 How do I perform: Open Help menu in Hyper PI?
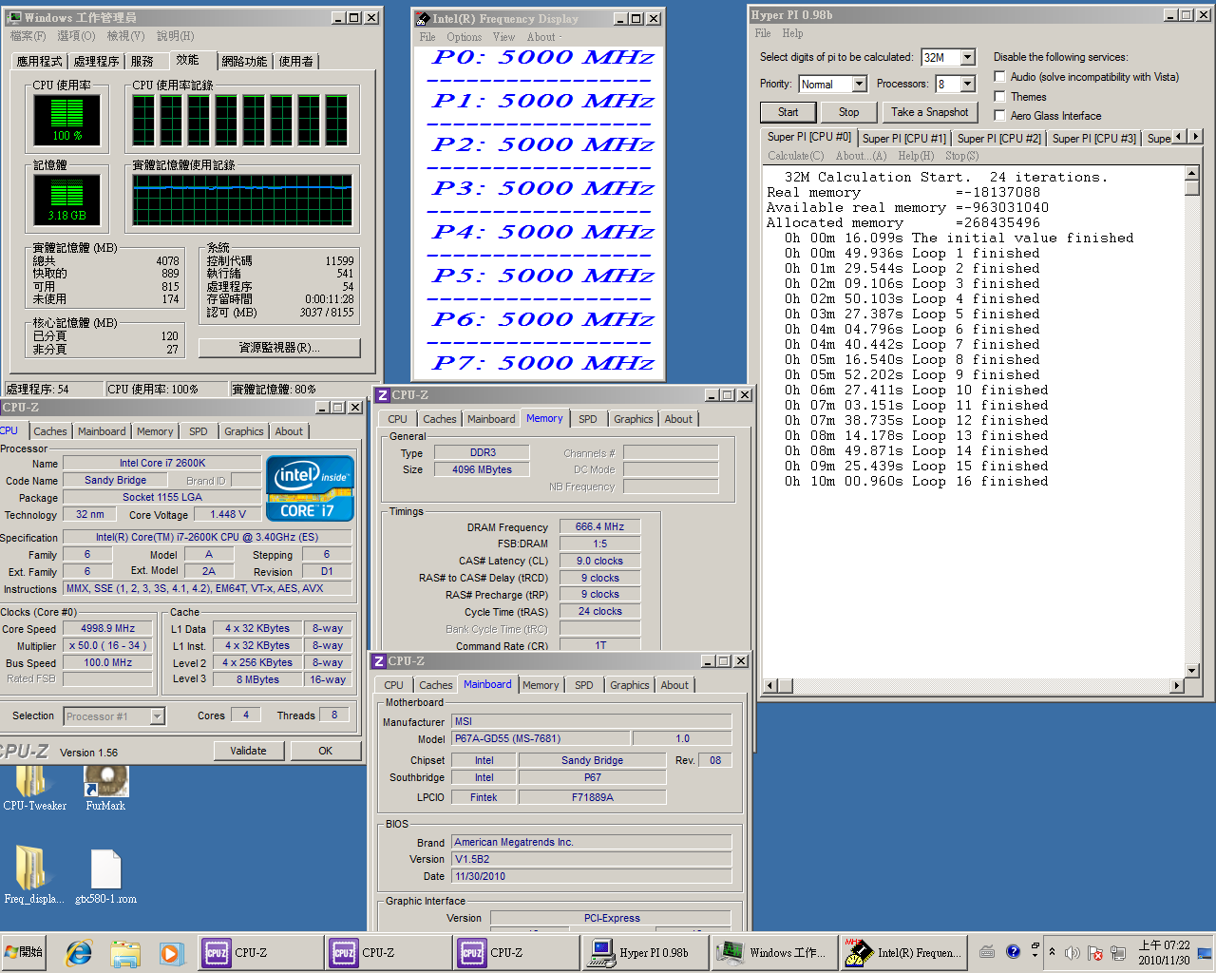point(792,33)
